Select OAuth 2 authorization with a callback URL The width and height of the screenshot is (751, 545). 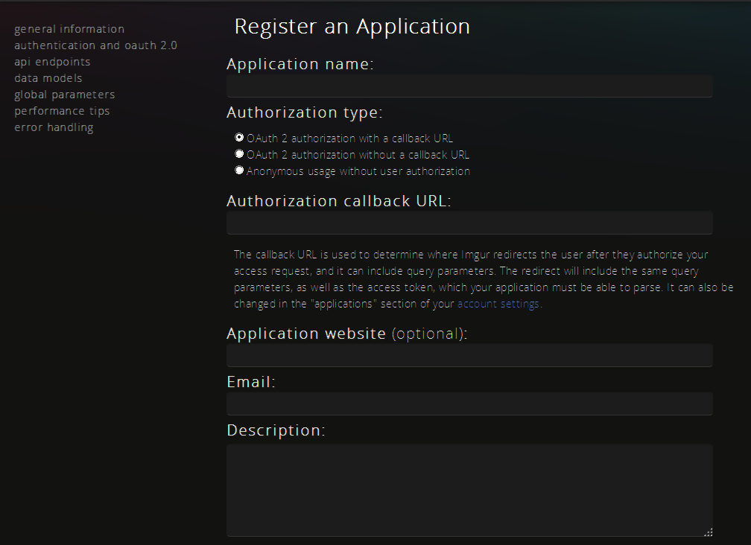[239, 136]
